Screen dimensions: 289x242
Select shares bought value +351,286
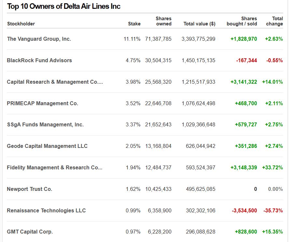(246, 146)
